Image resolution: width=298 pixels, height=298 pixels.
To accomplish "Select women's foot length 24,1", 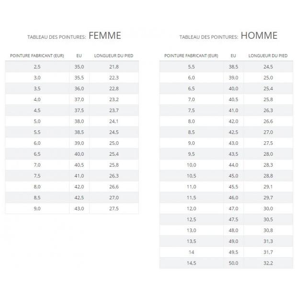I will [x=114, y=121].
